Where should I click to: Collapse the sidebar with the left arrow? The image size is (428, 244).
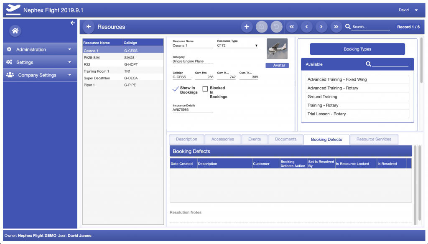pos(73,23)
